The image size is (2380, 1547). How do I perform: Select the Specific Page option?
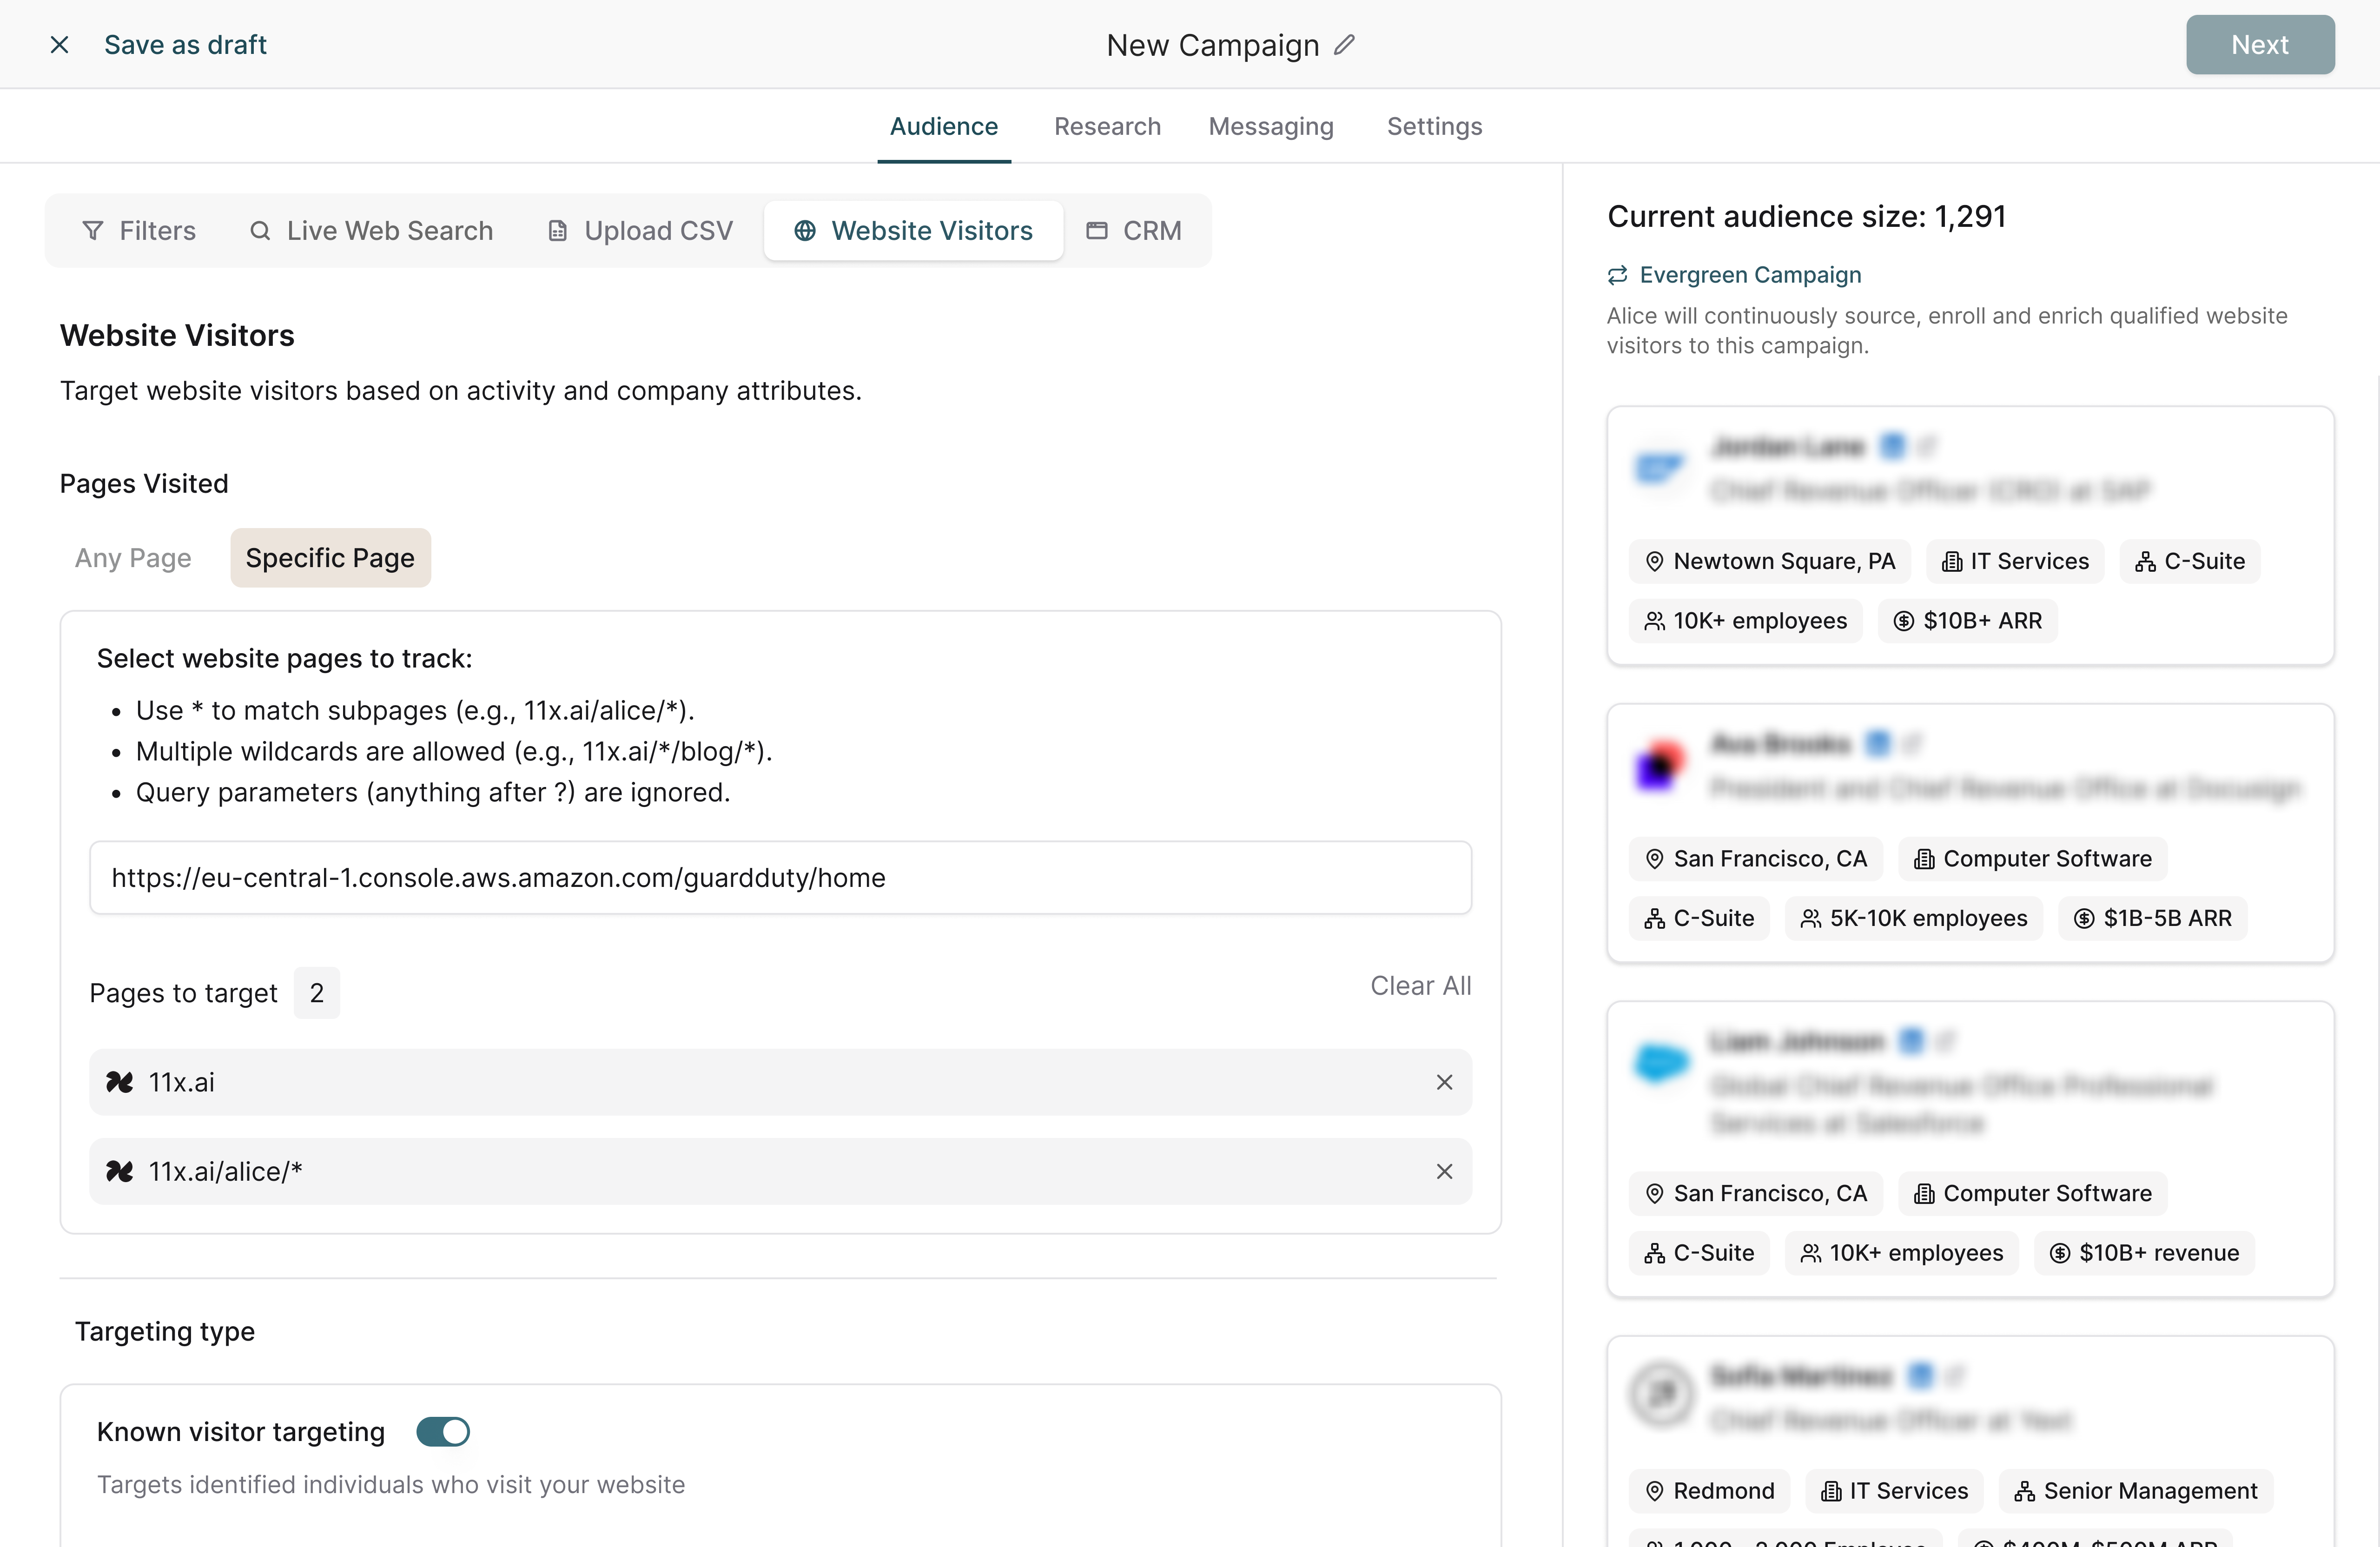click(330, 558)
